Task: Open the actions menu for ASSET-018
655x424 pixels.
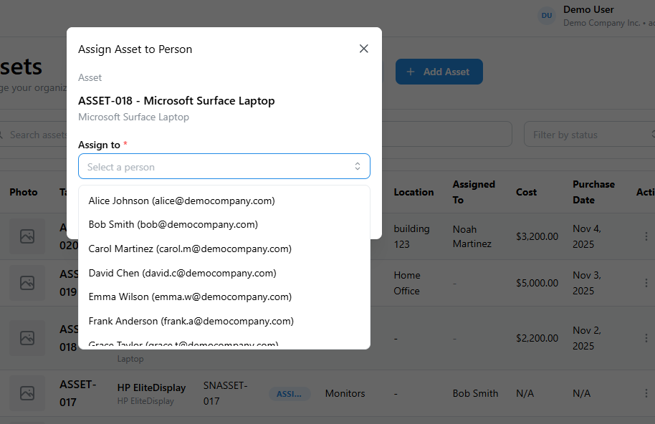Action: [x=646, y=338]
